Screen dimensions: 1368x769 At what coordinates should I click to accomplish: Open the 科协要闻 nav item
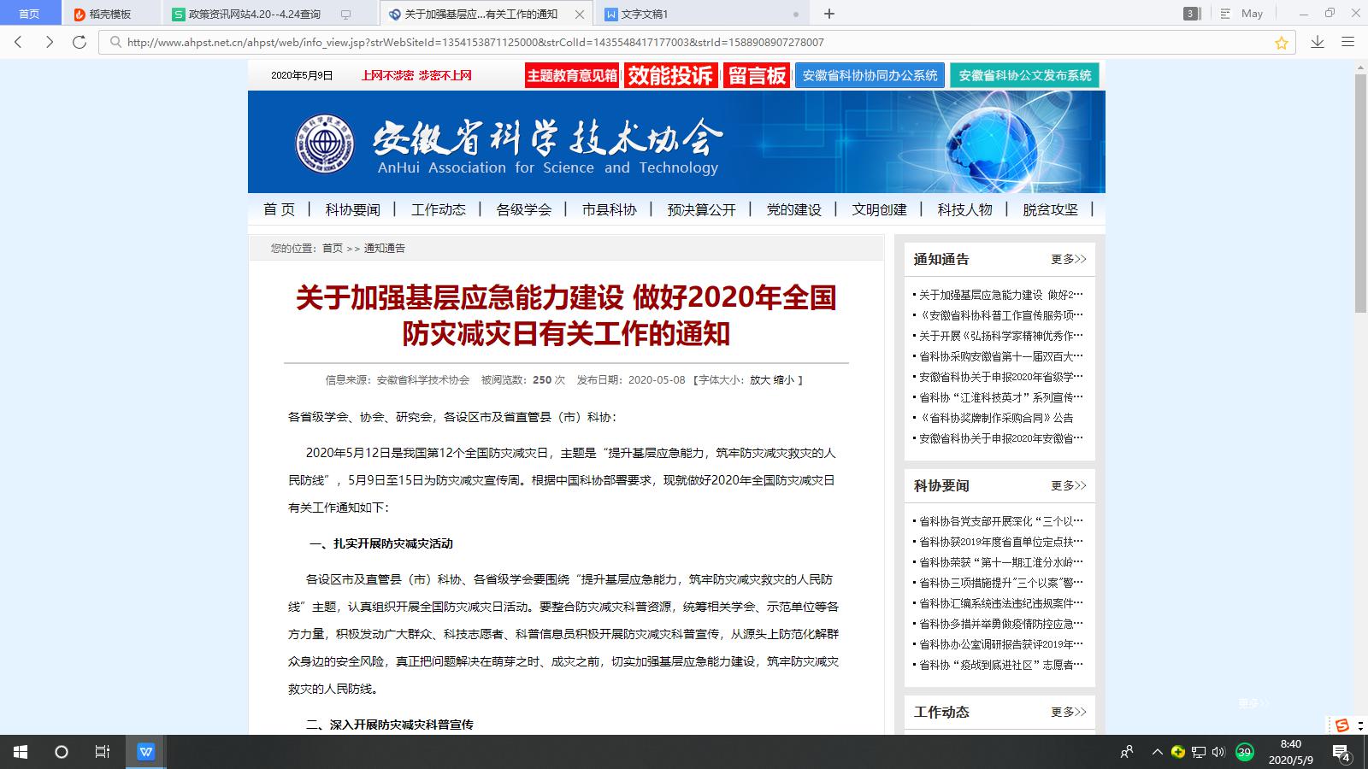(x=352, y=209)
